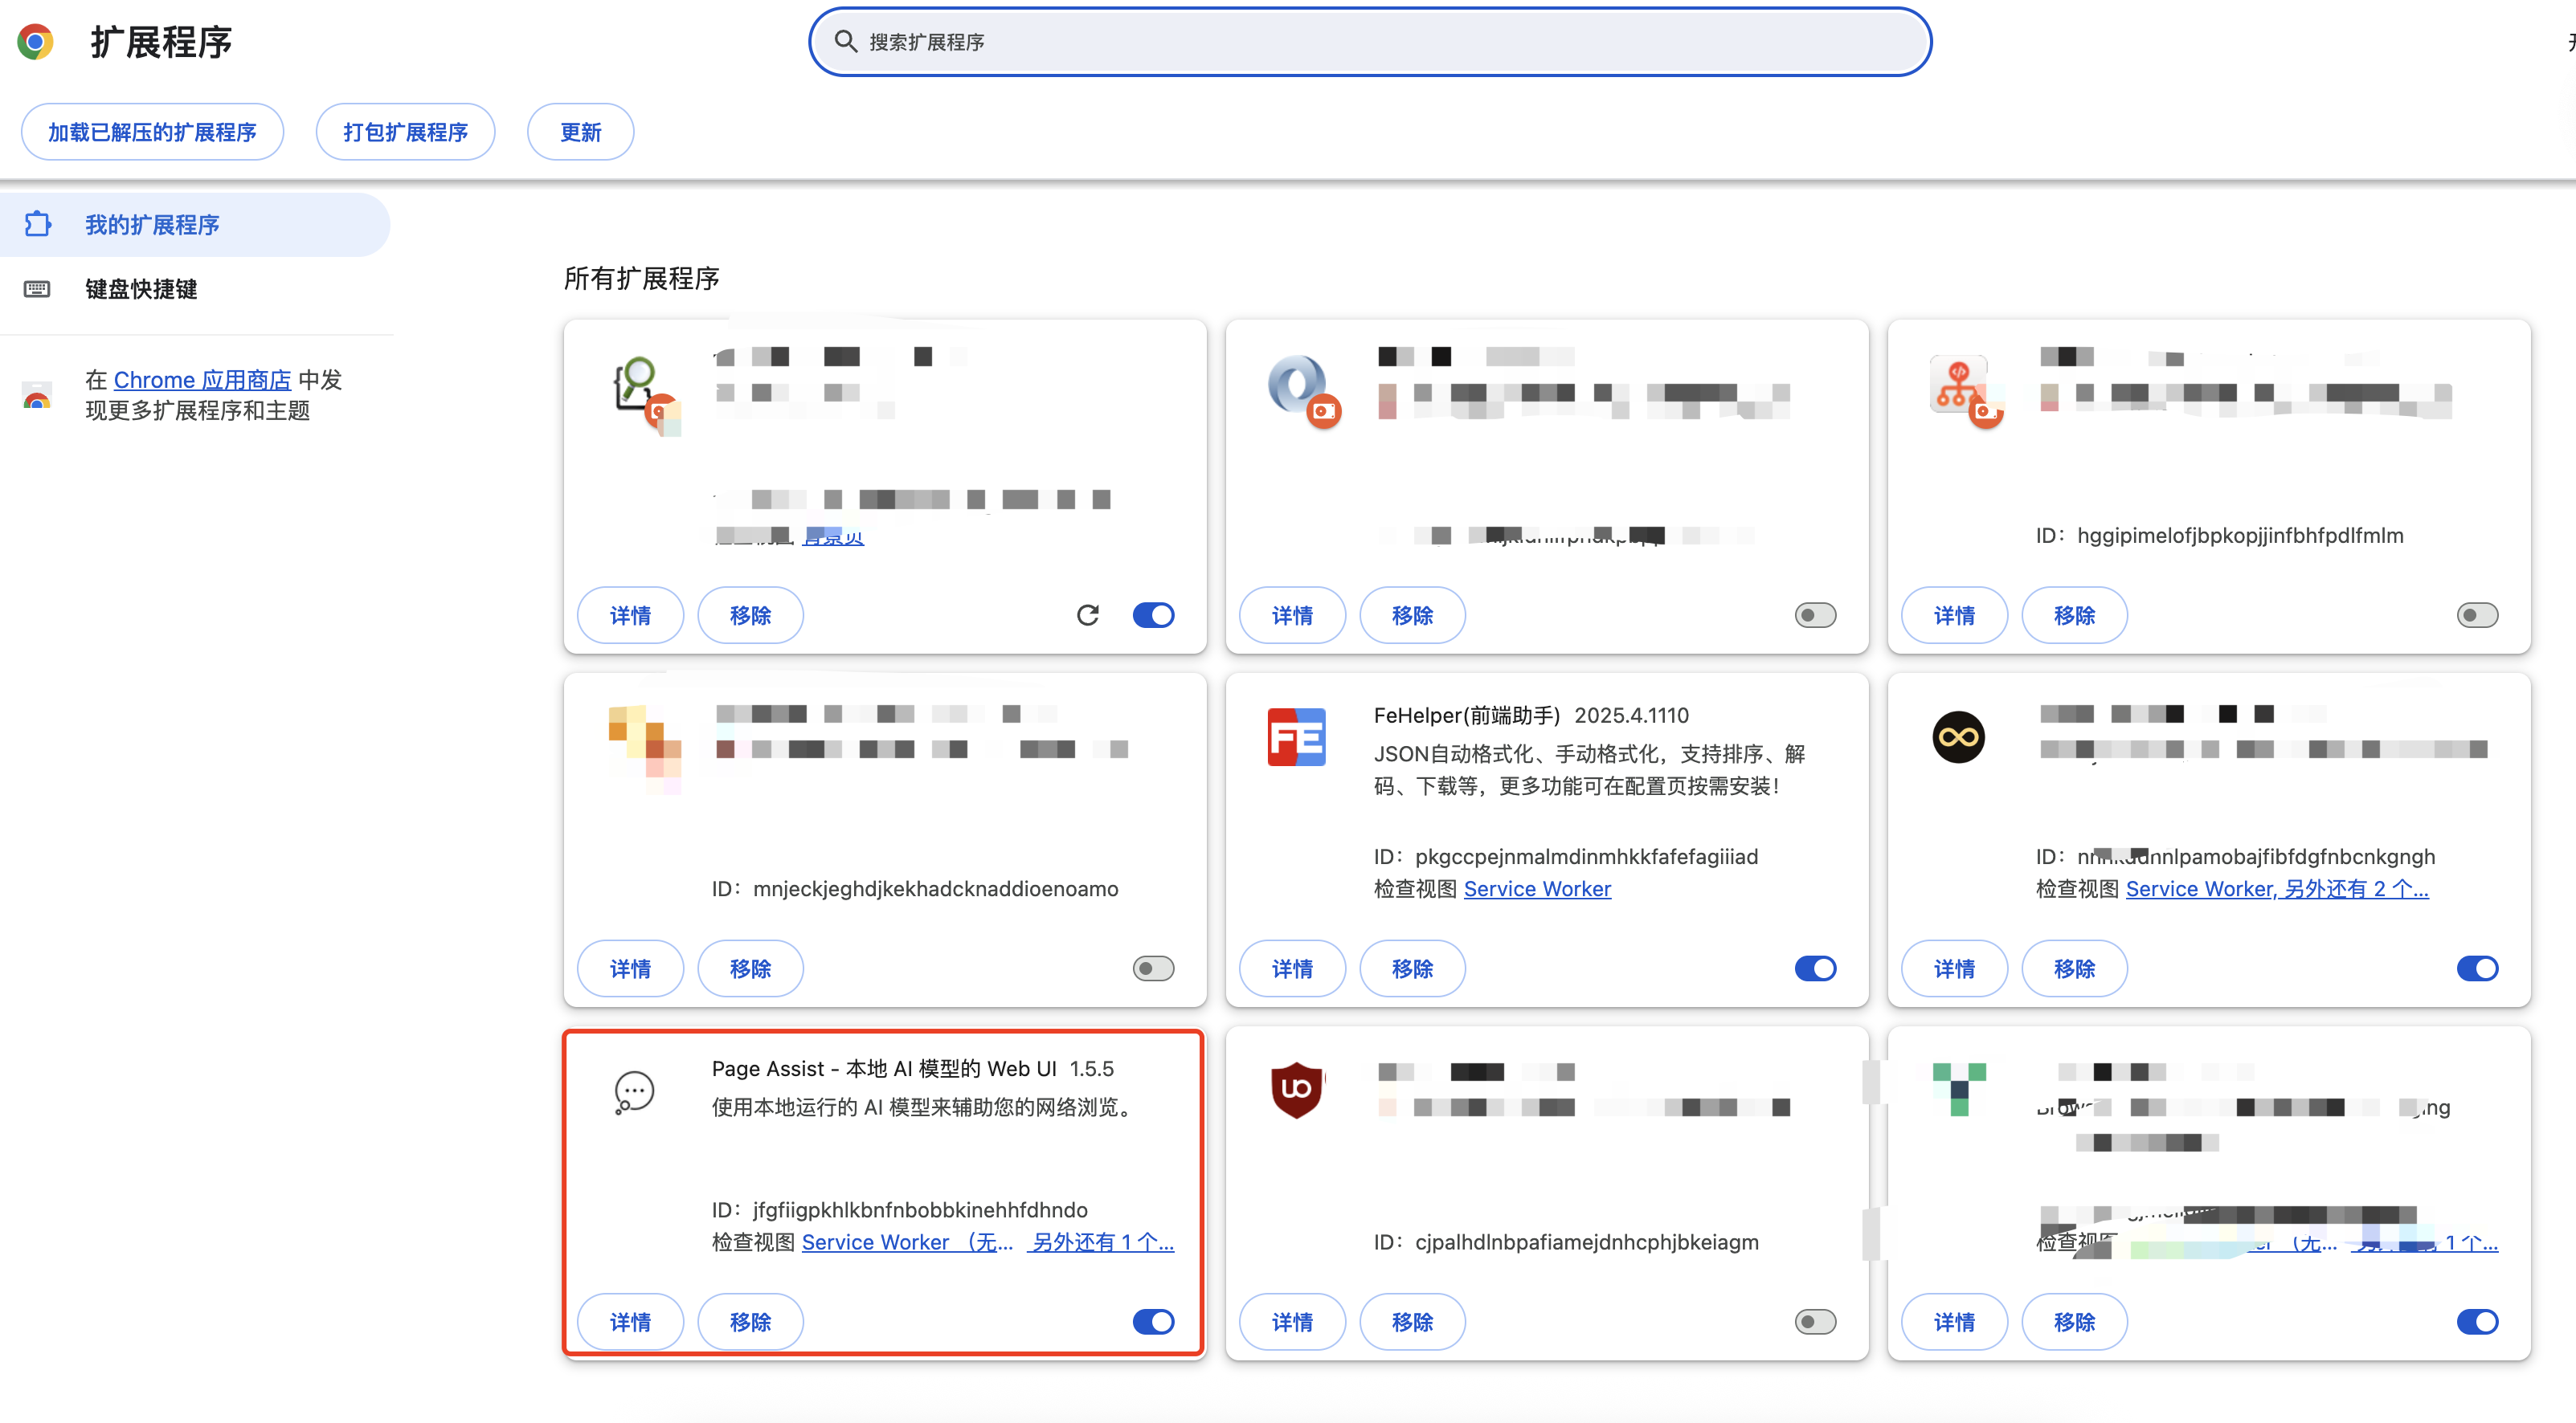
Task: Click the Chrome logo at top left
Action: (x=36, y=41)
